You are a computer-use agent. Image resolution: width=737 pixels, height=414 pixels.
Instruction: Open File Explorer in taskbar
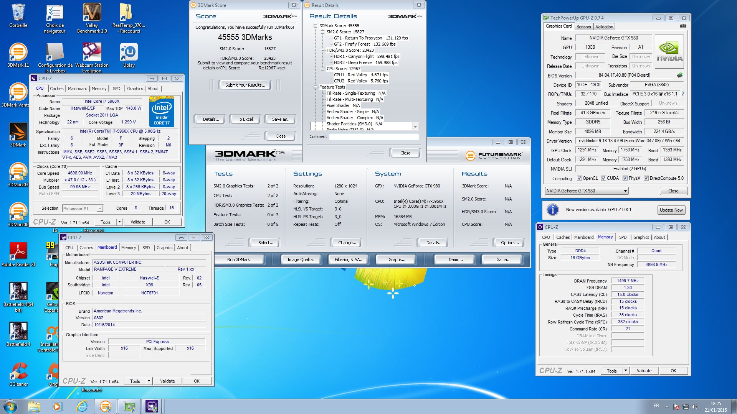(x=34, y=406)
